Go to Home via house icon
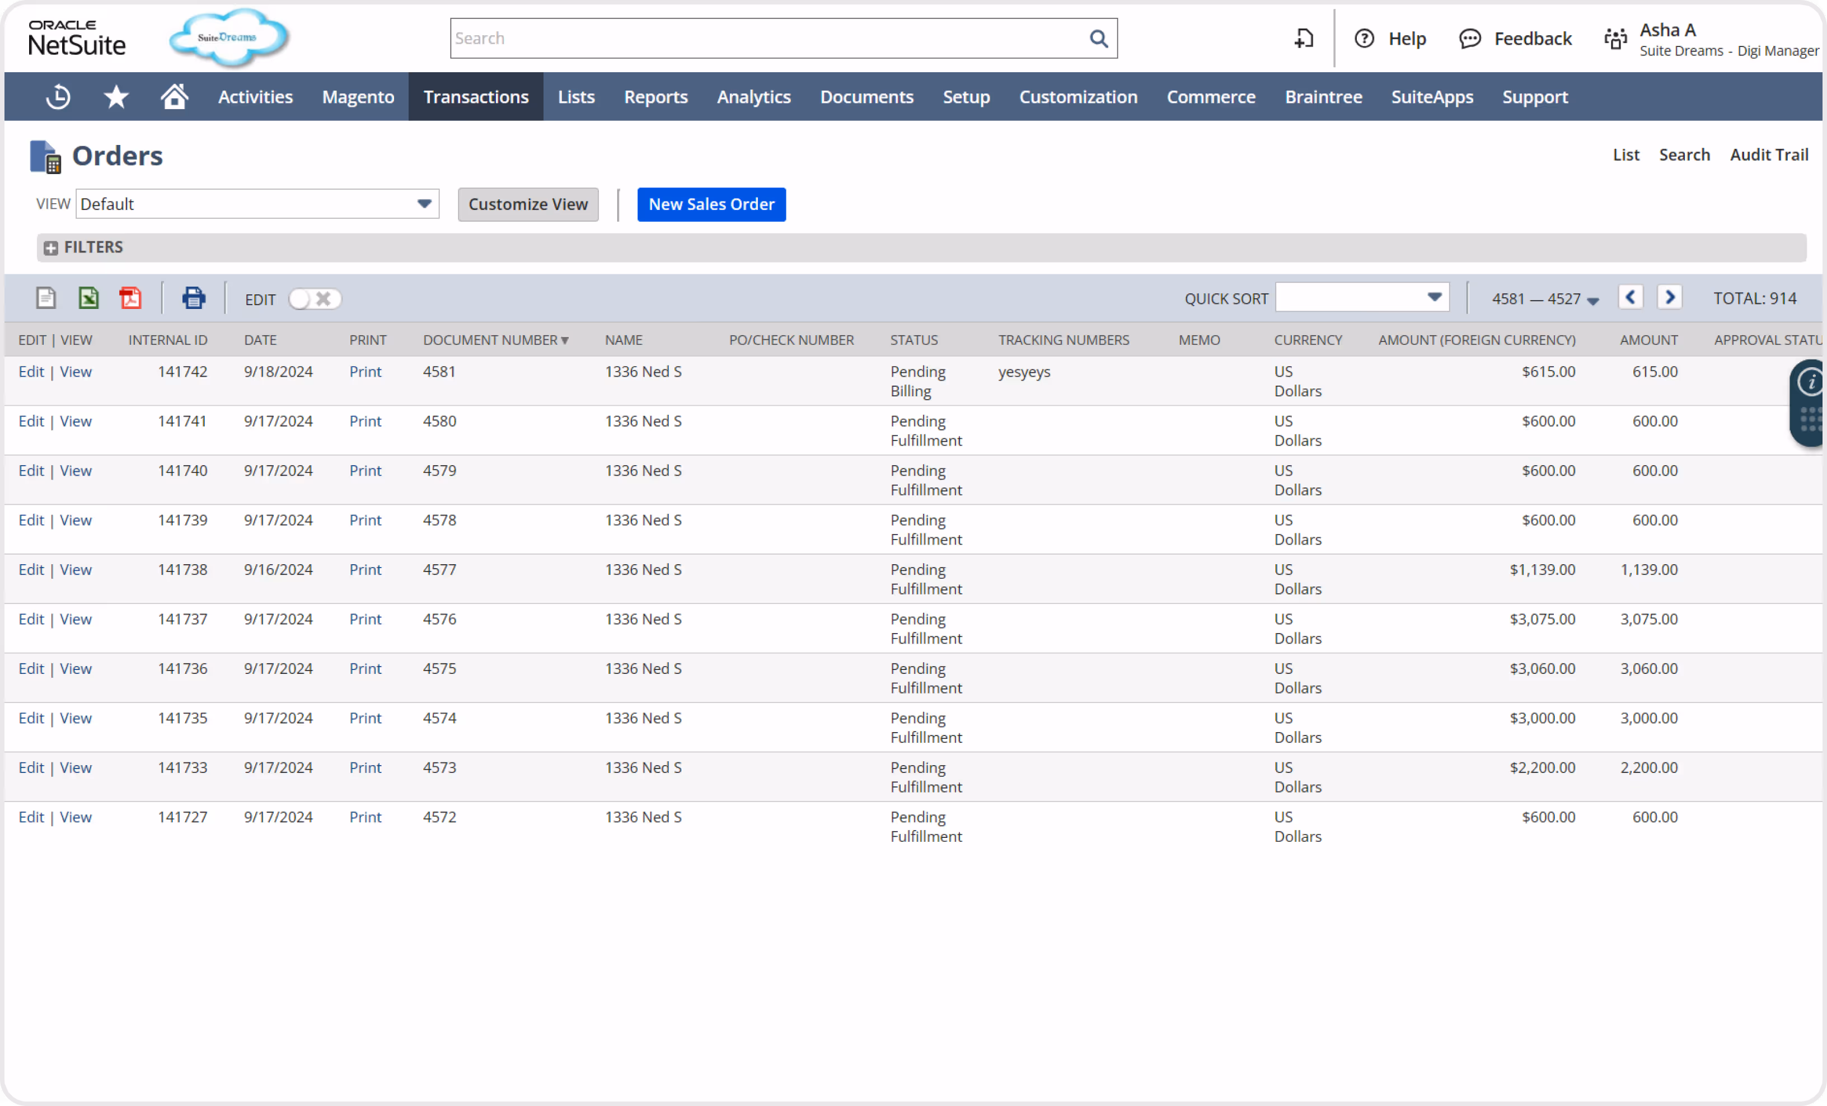Image resolution: width=1827 pixels, height=1106 pixels. (174, 97)
